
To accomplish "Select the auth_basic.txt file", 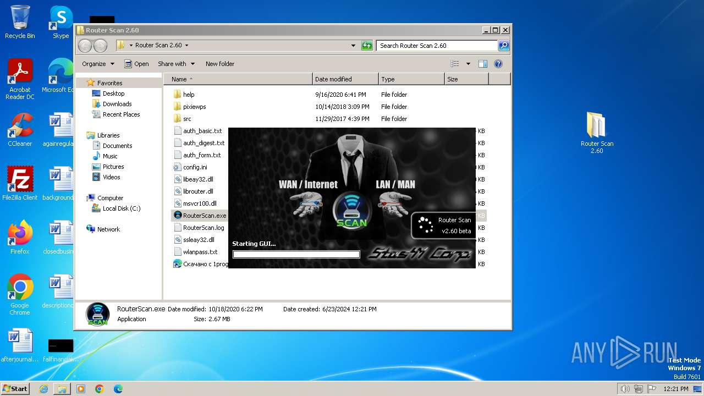I will pyautogui.click(x=202, y=131).
